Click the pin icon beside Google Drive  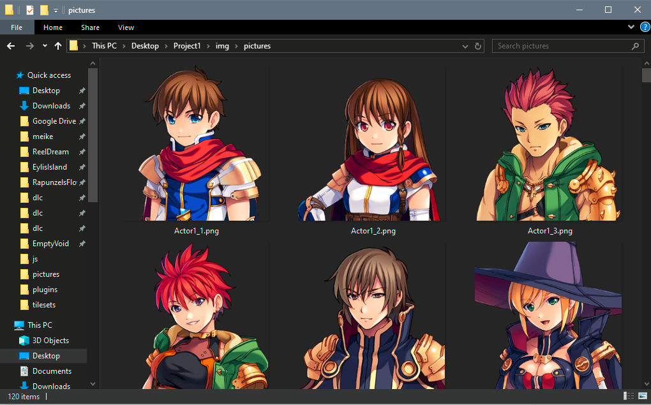tap(82, 121)
